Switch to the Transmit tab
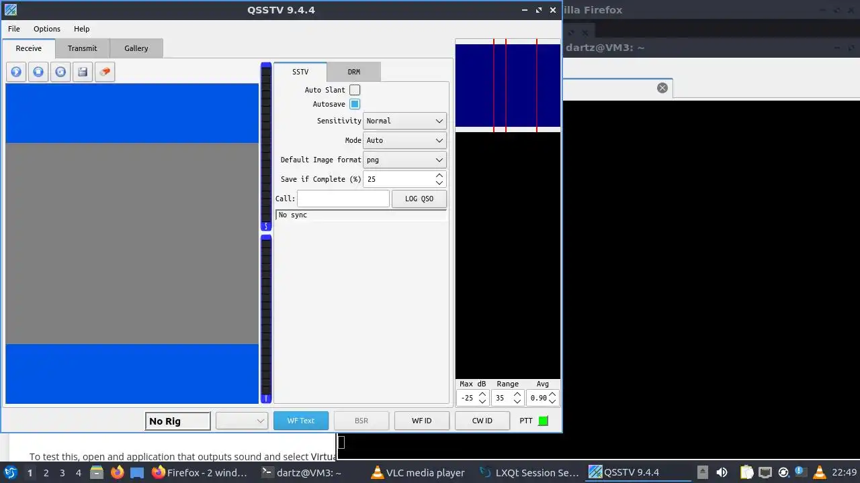This screenshot has width=860, height=483. click(x=82, y=48)
